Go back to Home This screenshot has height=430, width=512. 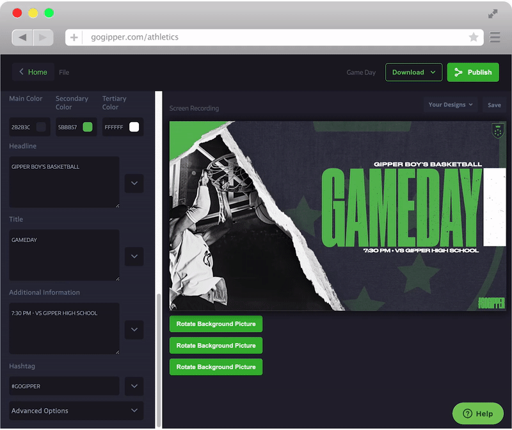[33, 72]
